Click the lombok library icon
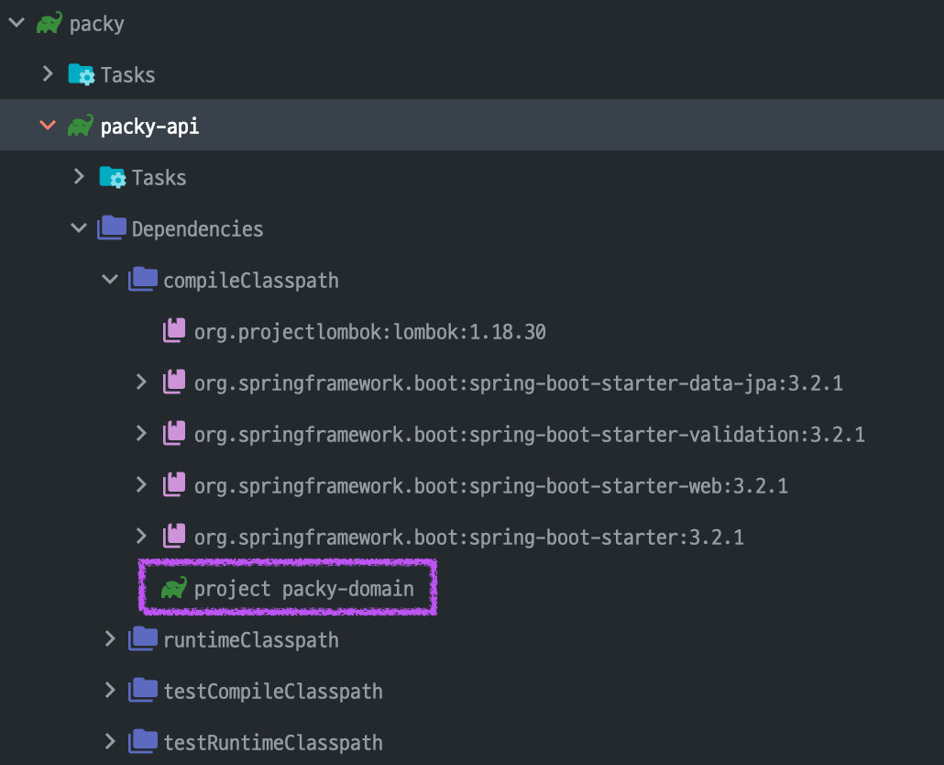 click(174, 331)
